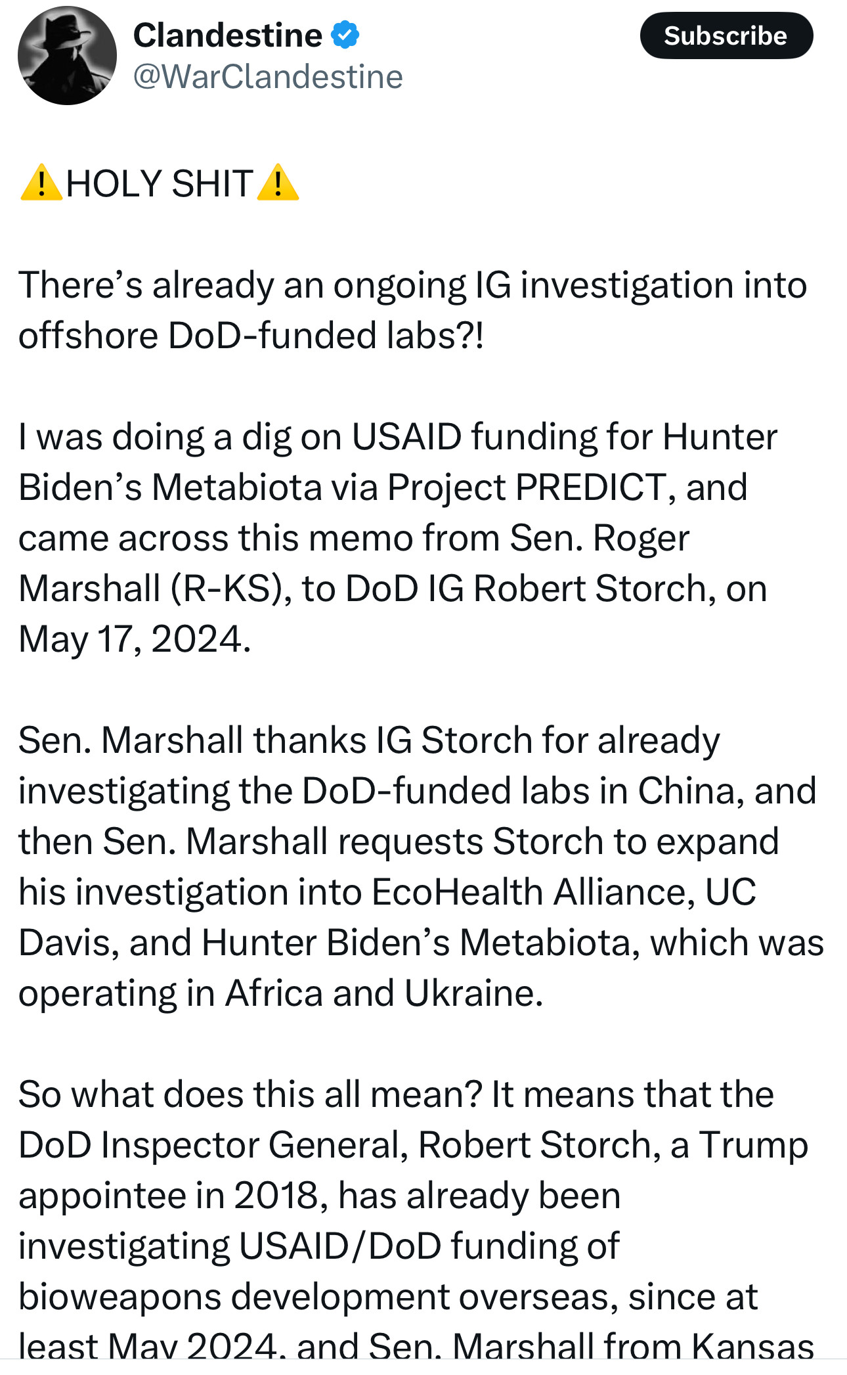The image size is (847, 1375).
Task: Open the @WarClandestine handle link
Action: [x=268, y=77]
